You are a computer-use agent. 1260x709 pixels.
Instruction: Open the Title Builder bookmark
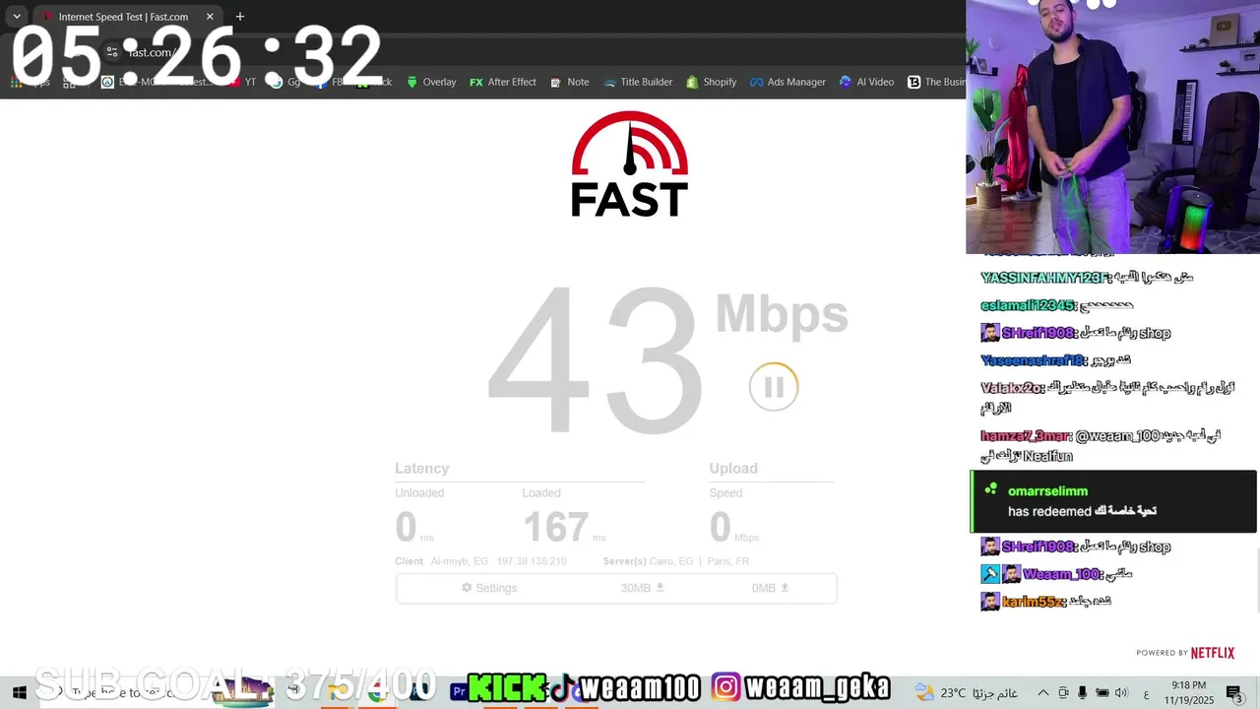pos(638,82)
